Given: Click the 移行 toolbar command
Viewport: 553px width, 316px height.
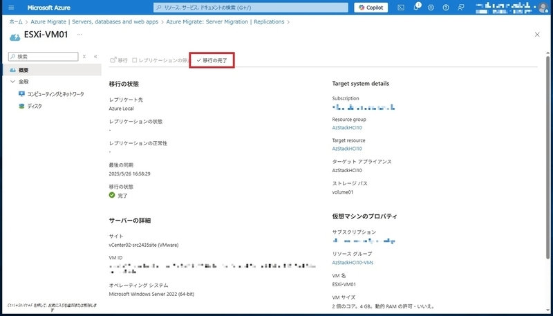Looking at the screenshot, I should (119, 60).
